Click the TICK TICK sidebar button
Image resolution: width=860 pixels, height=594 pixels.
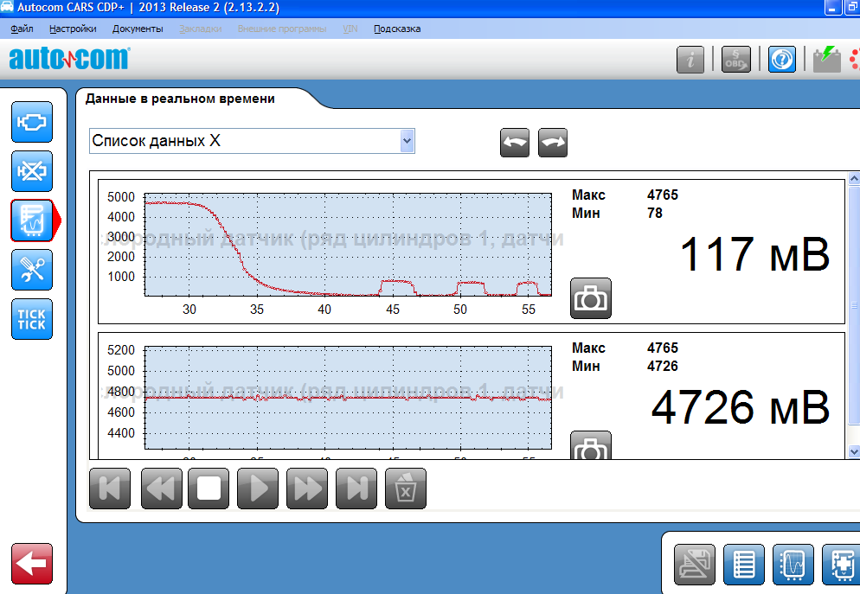(32, 319)
